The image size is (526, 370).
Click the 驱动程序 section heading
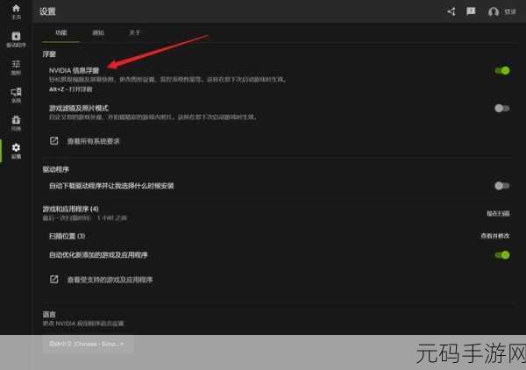pos(56,169)
